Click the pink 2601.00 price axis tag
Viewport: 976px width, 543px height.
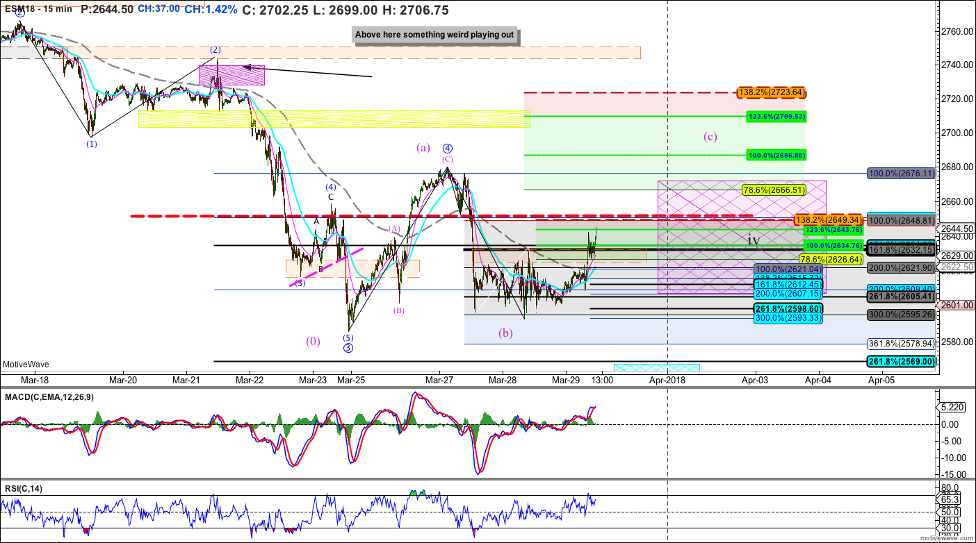point(957,305)
